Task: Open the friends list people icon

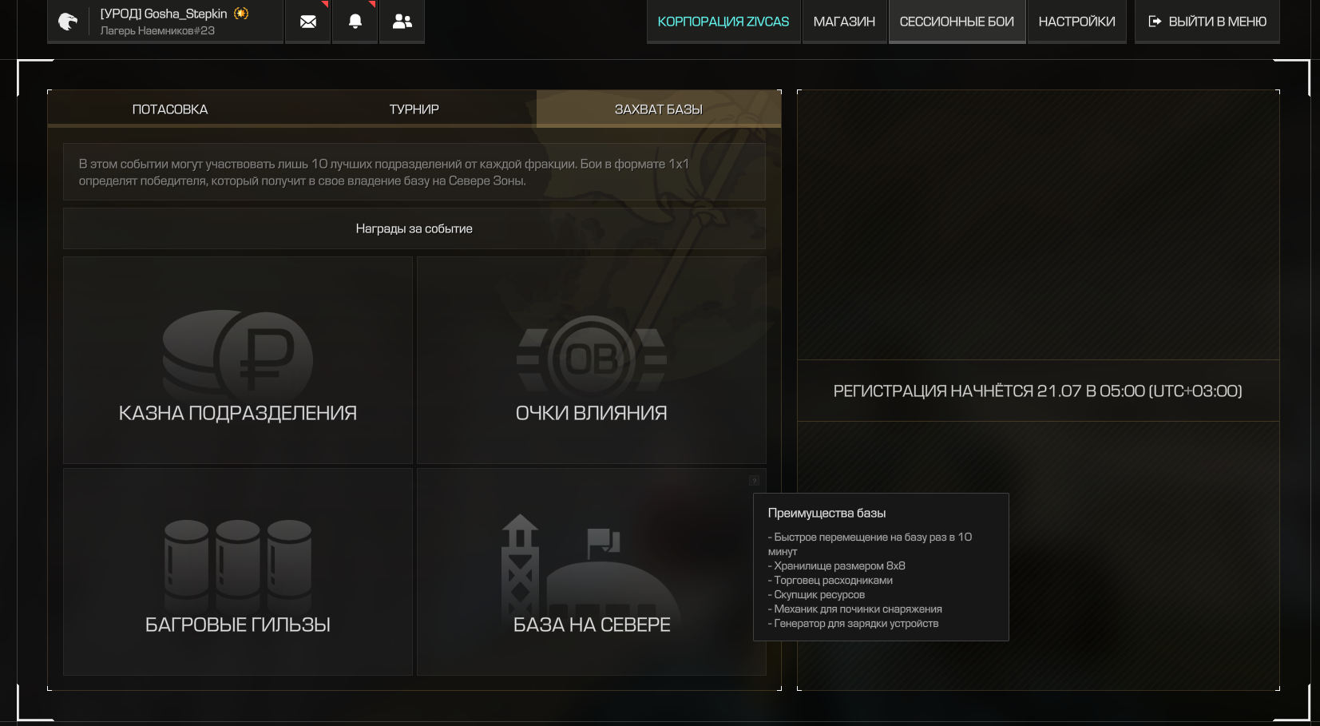Action: pos(402,22)
